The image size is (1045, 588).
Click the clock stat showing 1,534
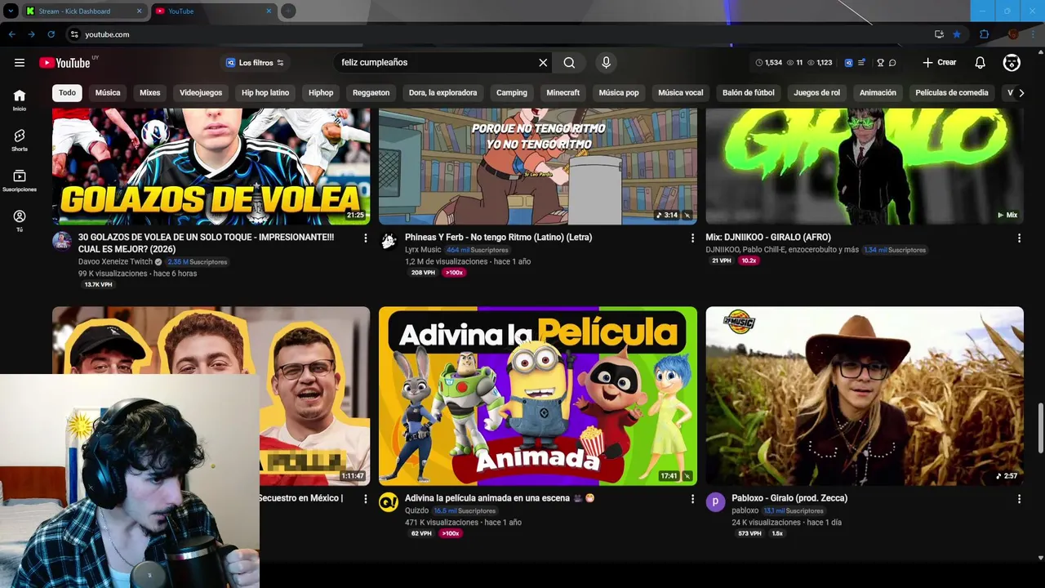tap(768, 62)
